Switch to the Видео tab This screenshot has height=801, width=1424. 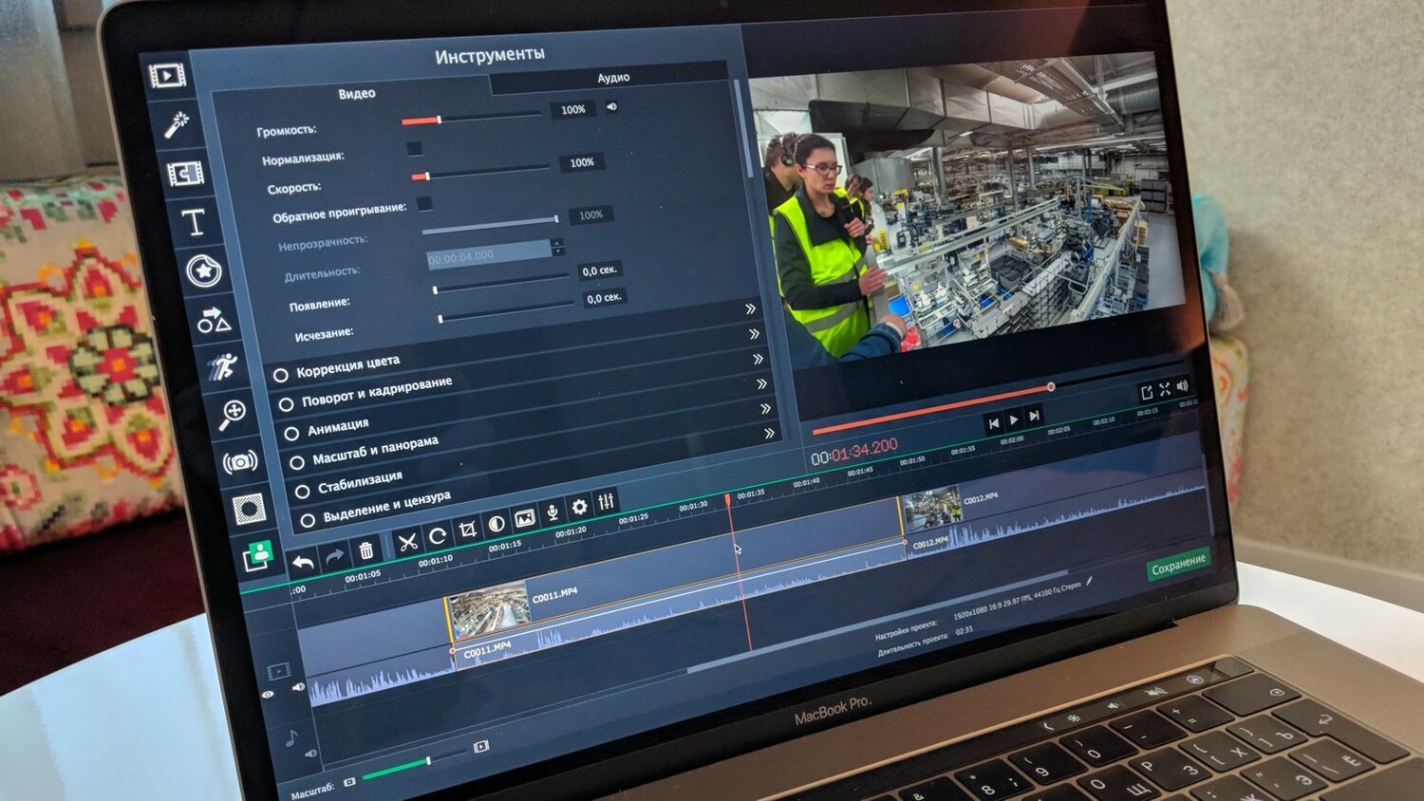click(x=357, y=93)
